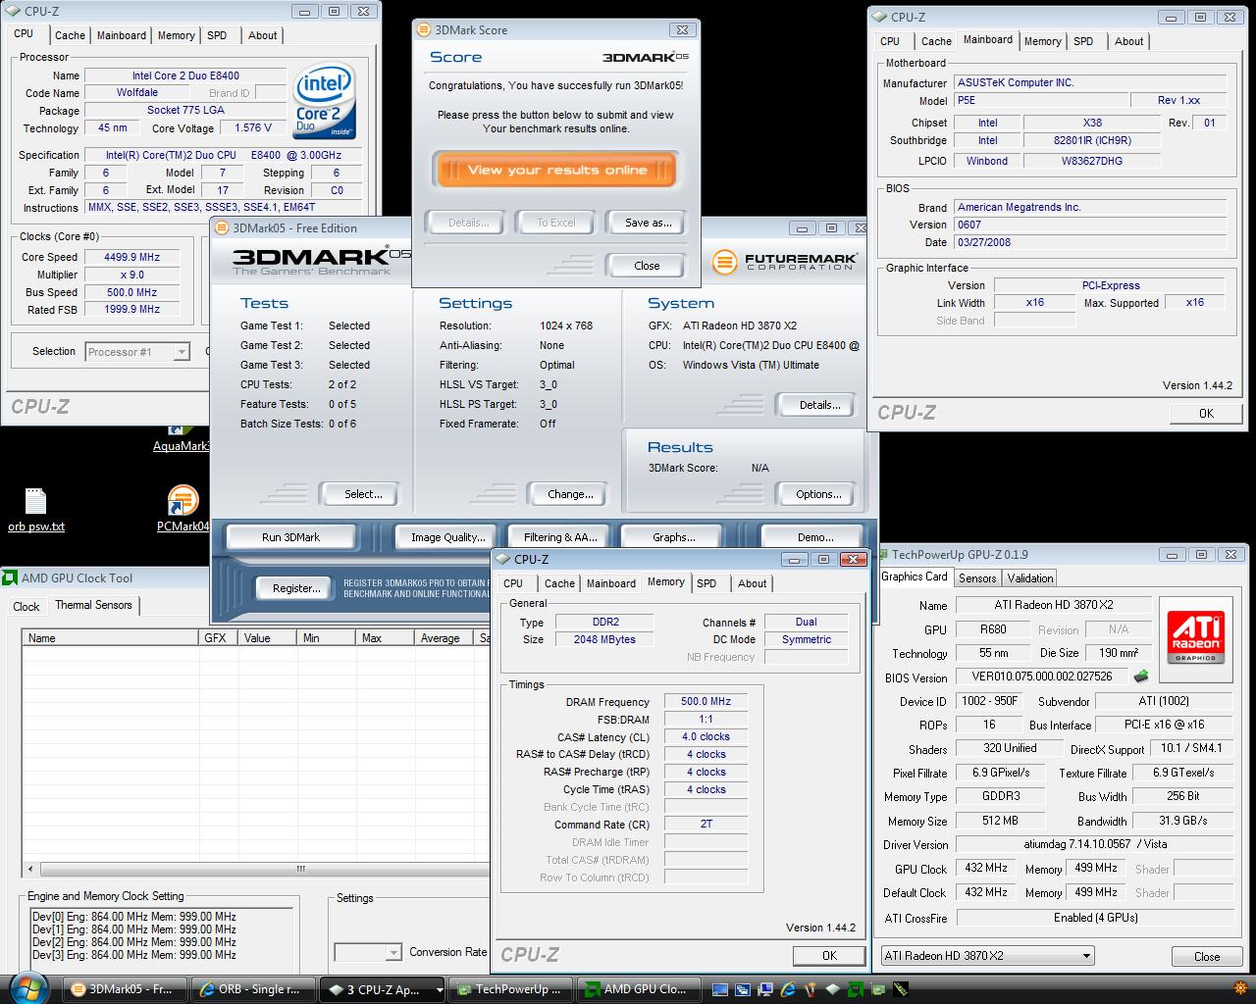The width and height of the screenshot is (1256, 1004).
Task: Select the orb psw.txt desktop file
Action: (x=35, y=510)
